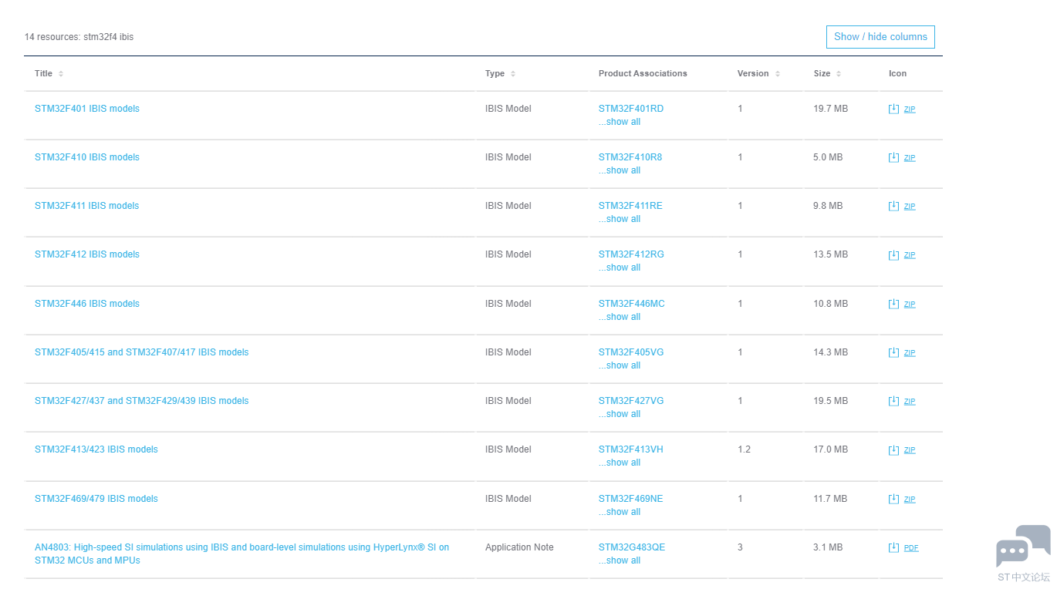Visit the STM32F427VG product link

coord(631,401)
